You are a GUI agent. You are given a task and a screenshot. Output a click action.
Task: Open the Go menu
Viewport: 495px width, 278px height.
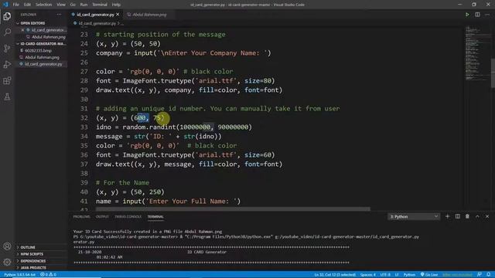[73, 5]
